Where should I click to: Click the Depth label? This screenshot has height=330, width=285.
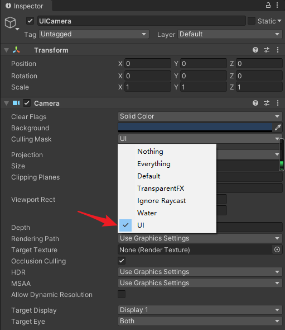(x=21, y=228)
